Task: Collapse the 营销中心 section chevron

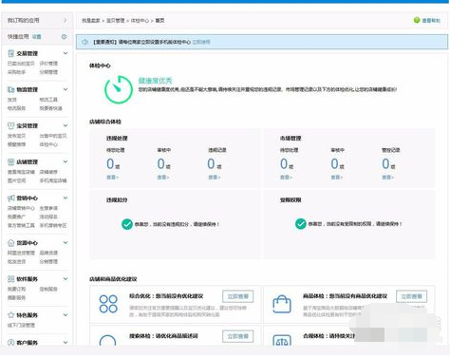Action: coord(66,198)
